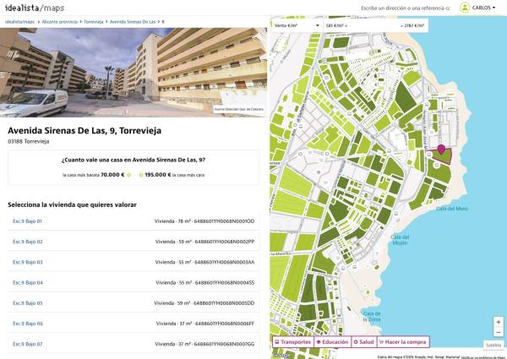This screenshot has width=507, height=359.
Task: Click the address heading Avenida Sirenas De Las, 9
Action: point(84,131)
